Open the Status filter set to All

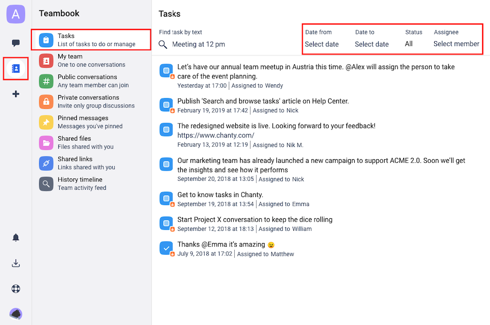pos(409,44)
